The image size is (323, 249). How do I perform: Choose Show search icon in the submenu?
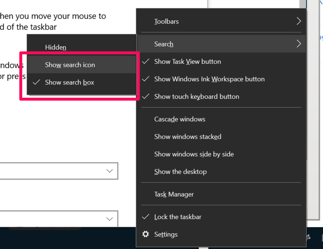tap(70, 65)
